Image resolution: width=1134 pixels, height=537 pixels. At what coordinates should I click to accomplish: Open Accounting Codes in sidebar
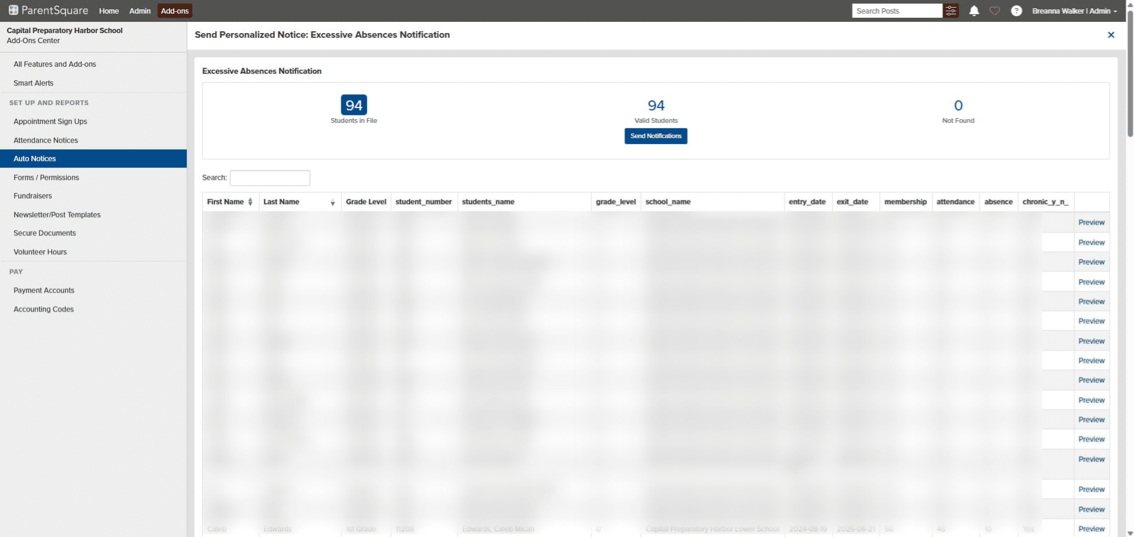tap(44, 309)
